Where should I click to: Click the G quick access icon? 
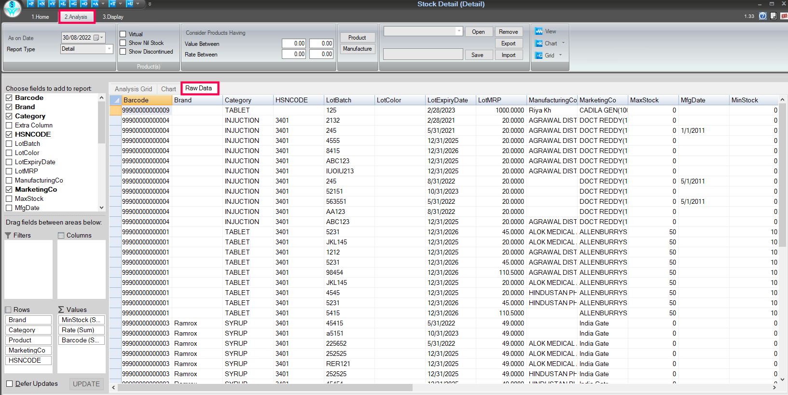point(73,4)
